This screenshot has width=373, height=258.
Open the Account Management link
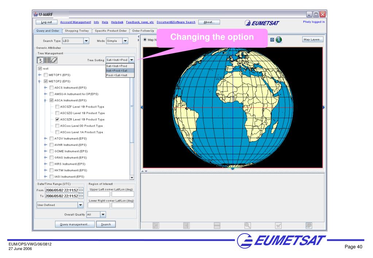[x=75, y=22]
